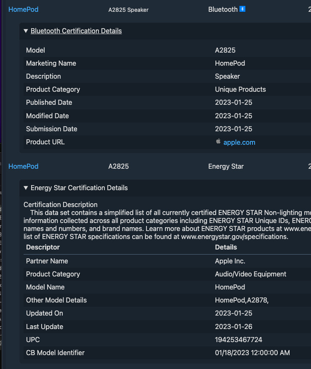The image size is (311, 369).
Task: Click the Last Update value 2023-01-26
Action: (234, 327)
